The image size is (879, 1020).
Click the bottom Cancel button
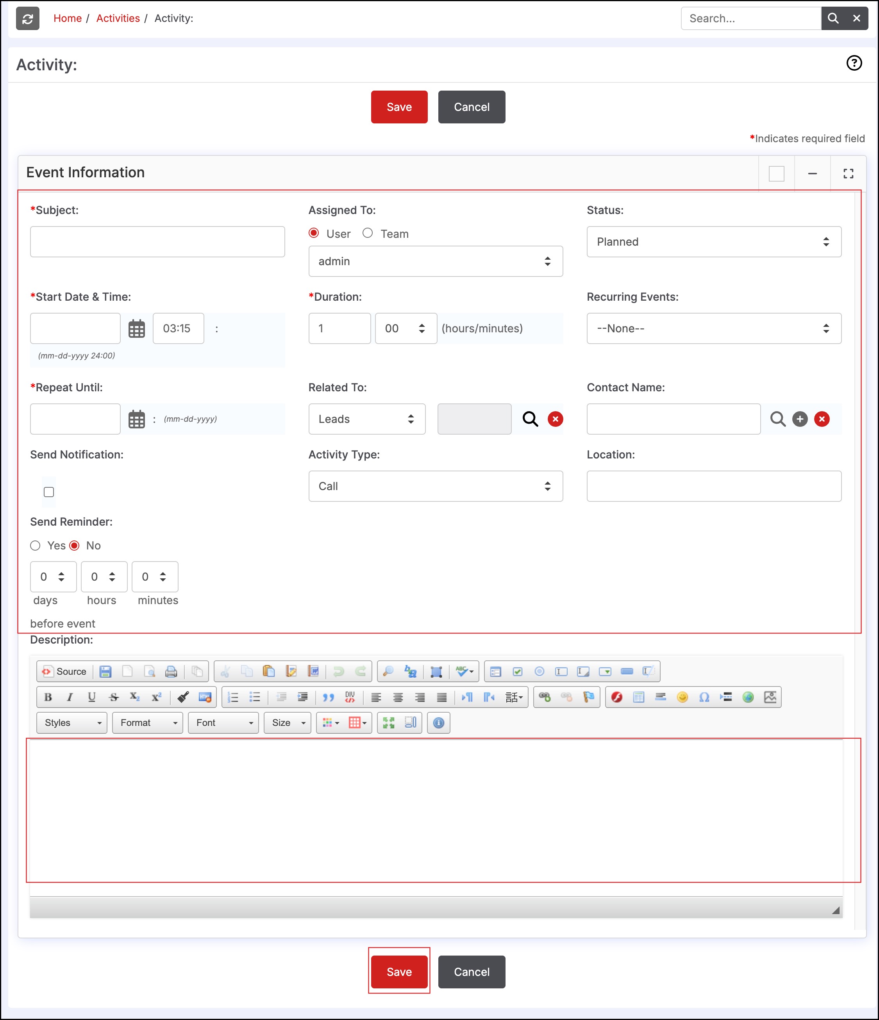point(471,972)
